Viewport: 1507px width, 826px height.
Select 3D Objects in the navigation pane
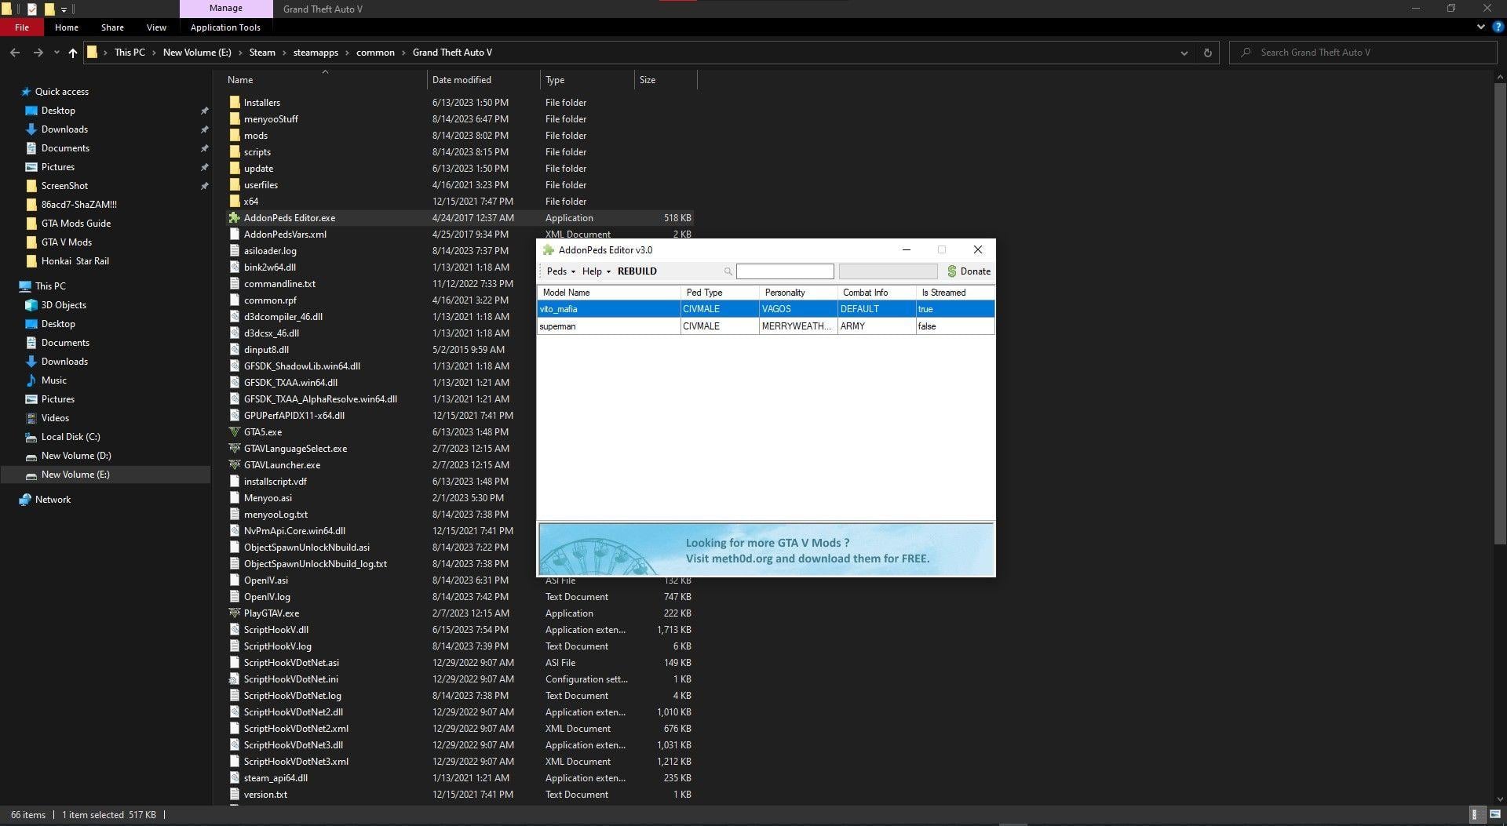64,305
